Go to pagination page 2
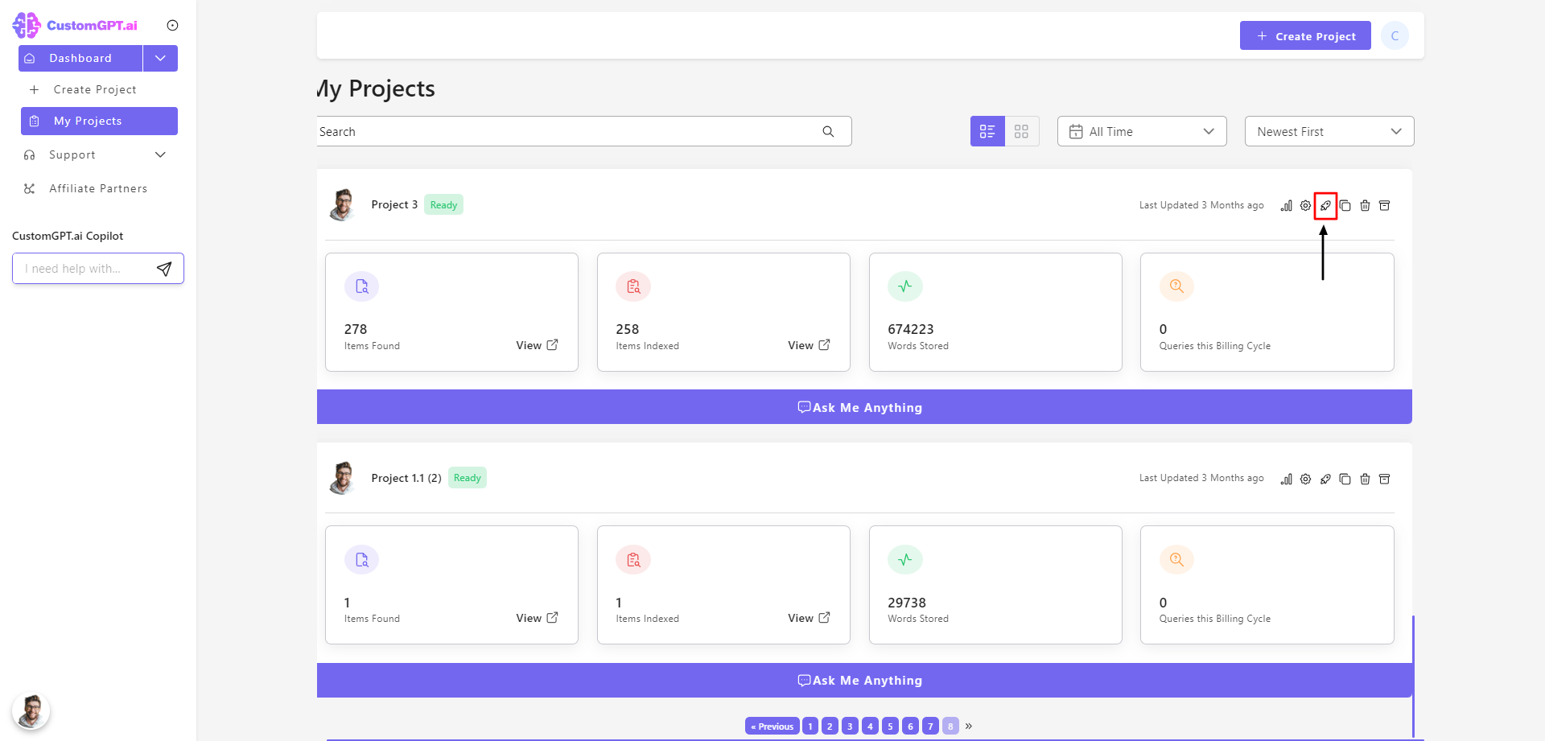Viewport: 1545px width, 741px height. 830,726
